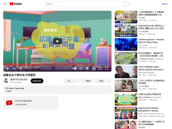This screenshot has height=129, width=172.
Task: Toggle closed captions
Action: click(x=81, y=68)
